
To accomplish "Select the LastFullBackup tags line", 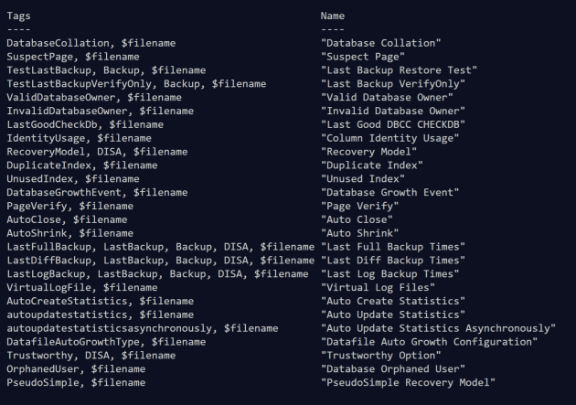I will coord(160,247).
